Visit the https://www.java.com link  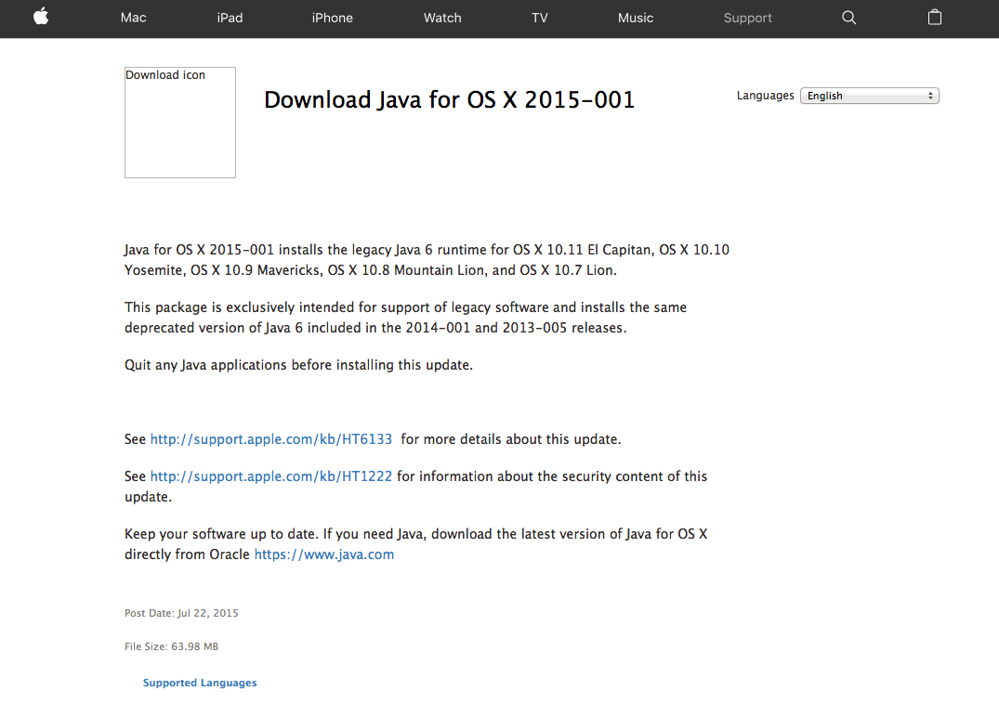coord(324,554)
